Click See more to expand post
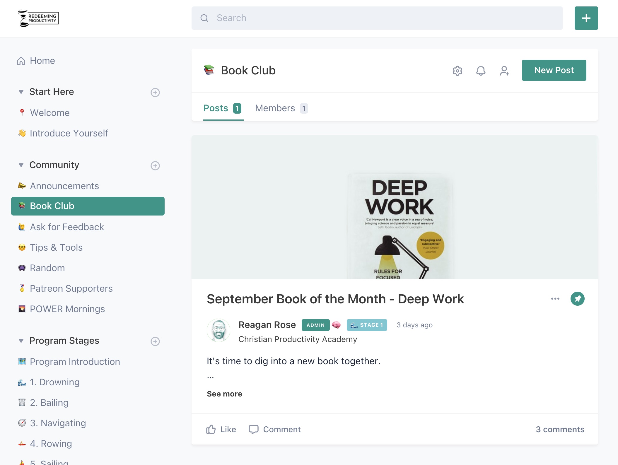618x465 pixels. 224,394
